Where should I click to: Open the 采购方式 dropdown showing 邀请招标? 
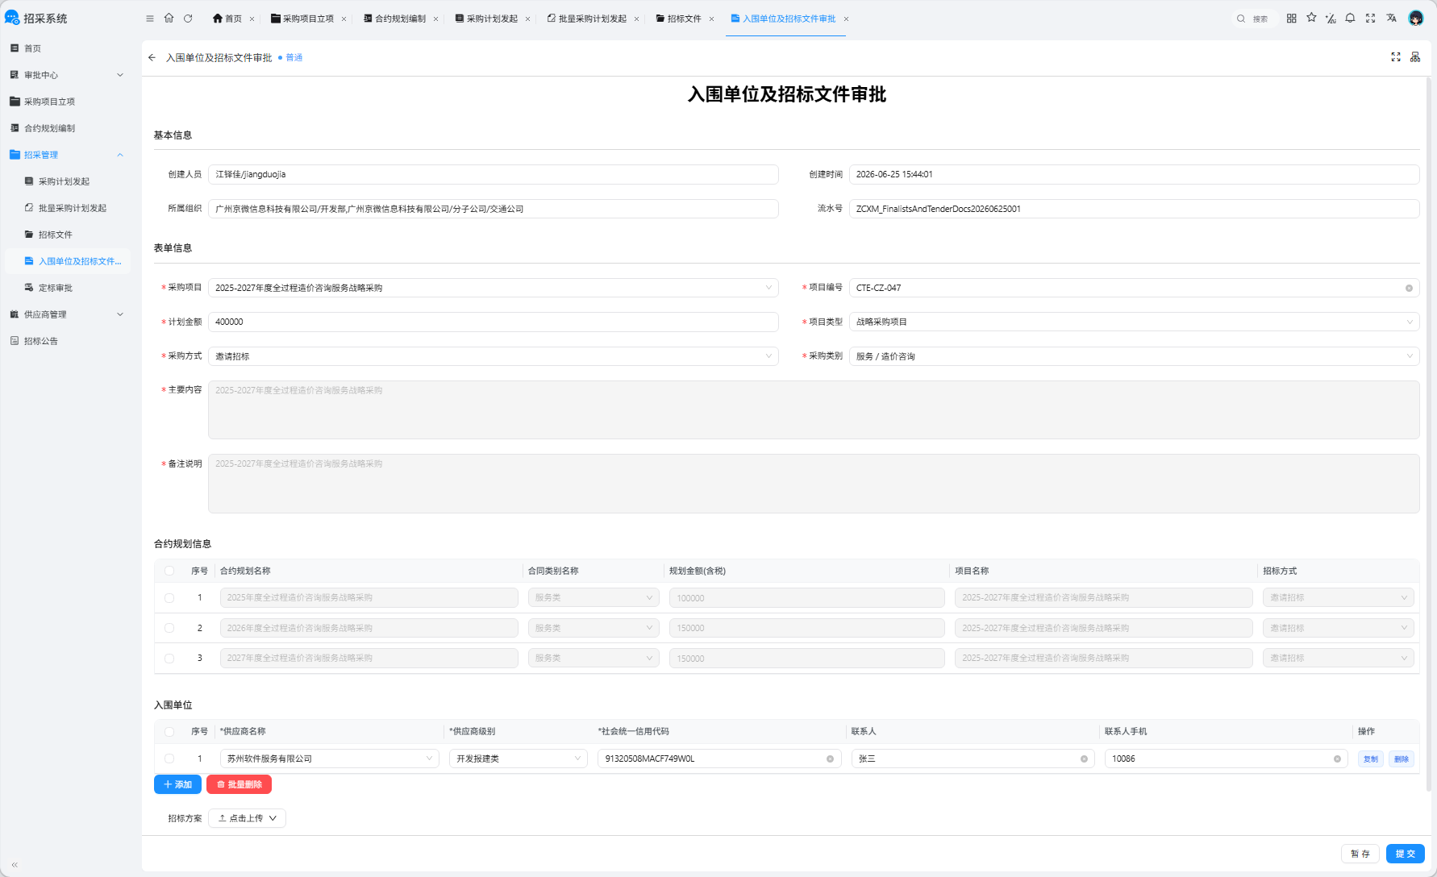(x=493, y=356)
